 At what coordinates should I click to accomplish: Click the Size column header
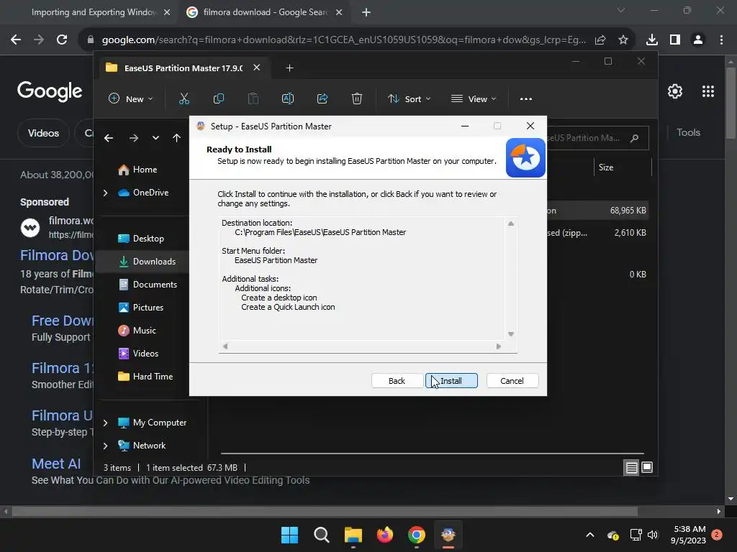(x=606, y=167)
